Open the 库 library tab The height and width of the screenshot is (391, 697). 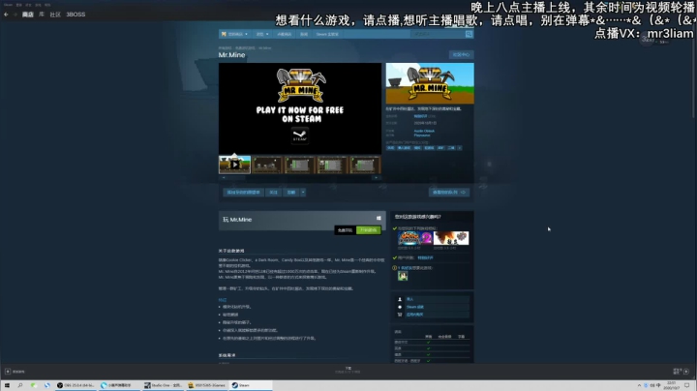tap(42, 15)
